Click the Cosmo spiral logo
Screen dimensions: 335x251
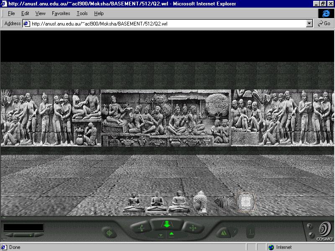(325, 229)
